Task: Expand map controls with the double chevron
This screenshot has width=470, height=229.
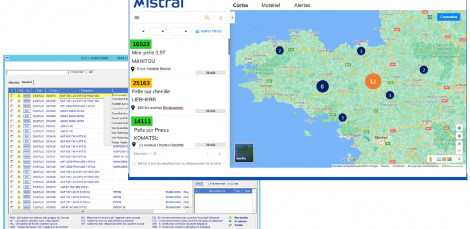Action: tap(459, 159)
